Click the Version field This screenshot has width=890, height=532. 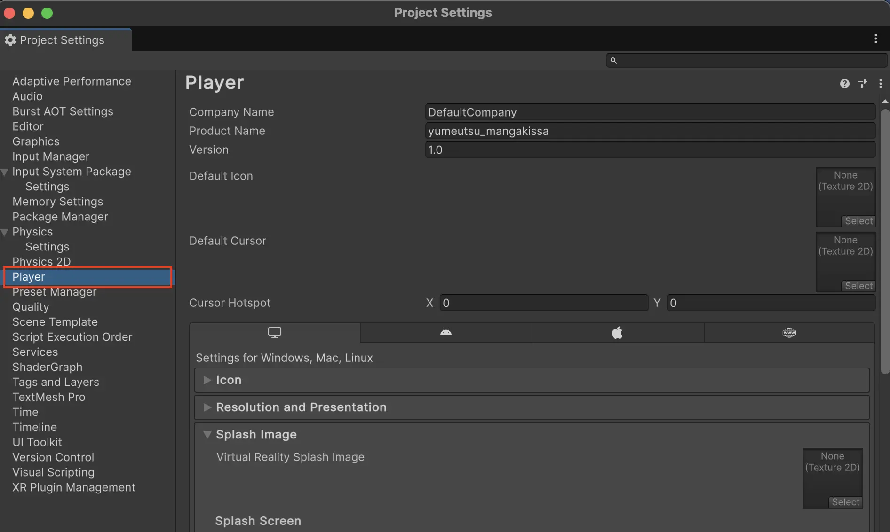point(650,150)
